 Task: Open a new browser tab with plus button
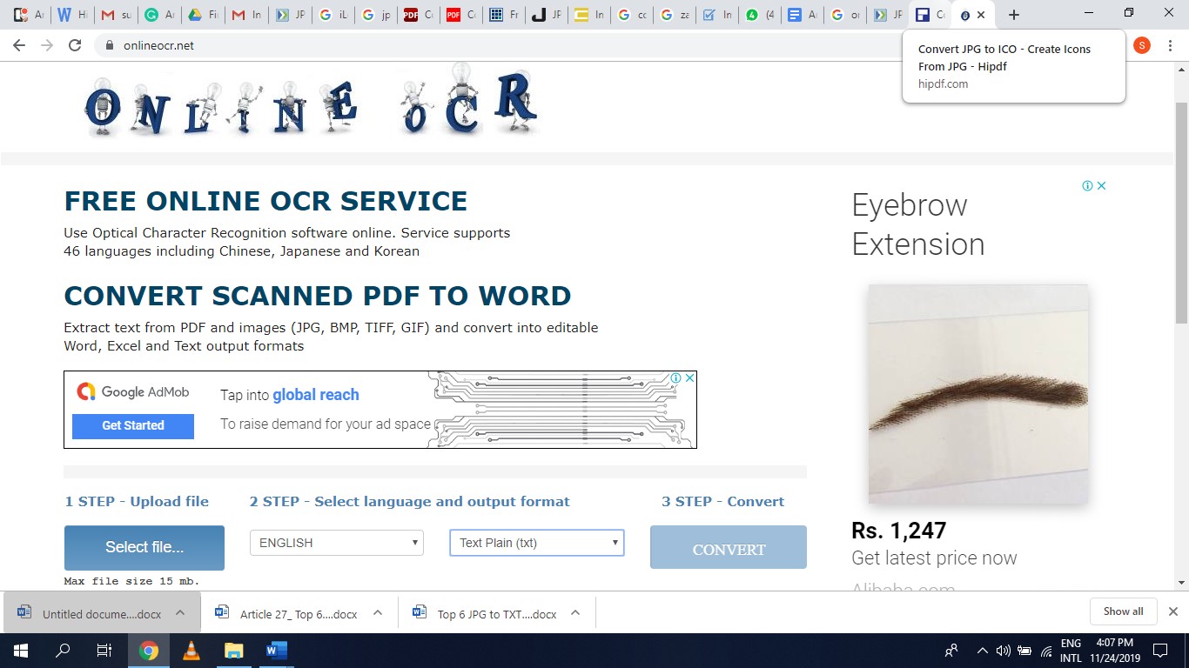(1013, 15)
